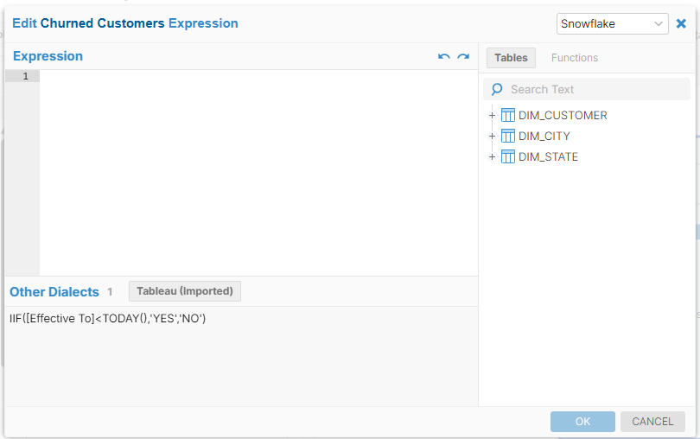Switch to the Functions tab
Image resolution: width=700 pixels, height=439 pixels.
575,58
